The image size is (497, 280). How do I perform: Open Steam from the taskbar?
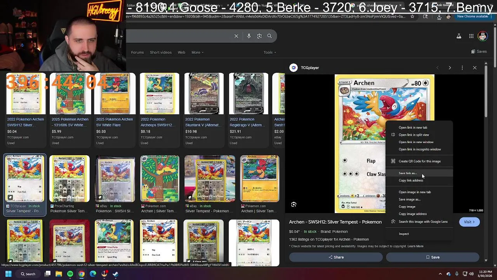tap(115, 274)
